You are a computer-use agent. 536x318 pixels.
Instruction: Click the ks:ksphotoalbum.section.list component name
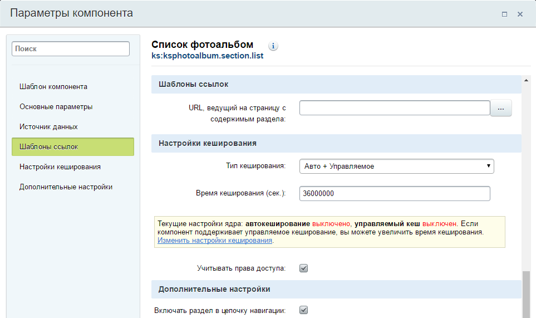(x=208, y=56)
